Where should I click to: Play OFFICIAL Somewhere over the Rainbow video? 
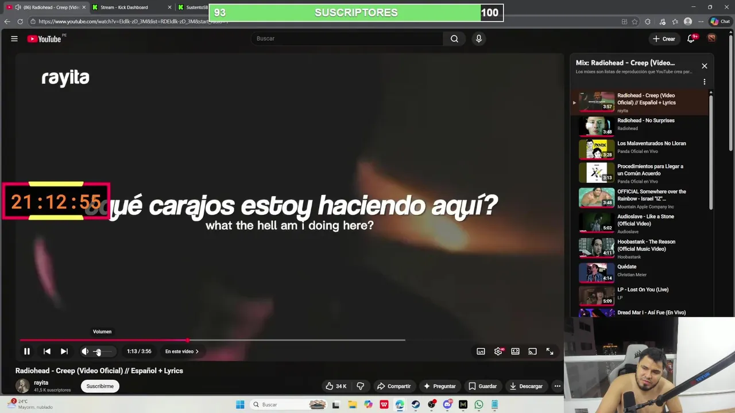[x=640, y=198]
